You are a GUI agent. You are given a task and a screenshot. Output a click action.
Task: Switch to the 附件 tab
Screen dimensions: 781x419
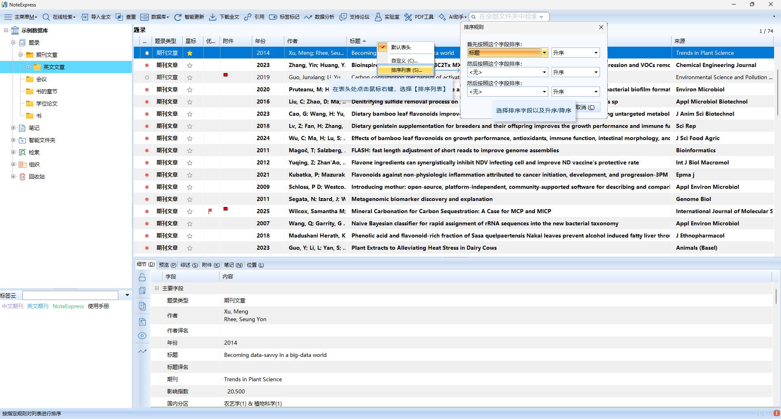tap(211, 265)
